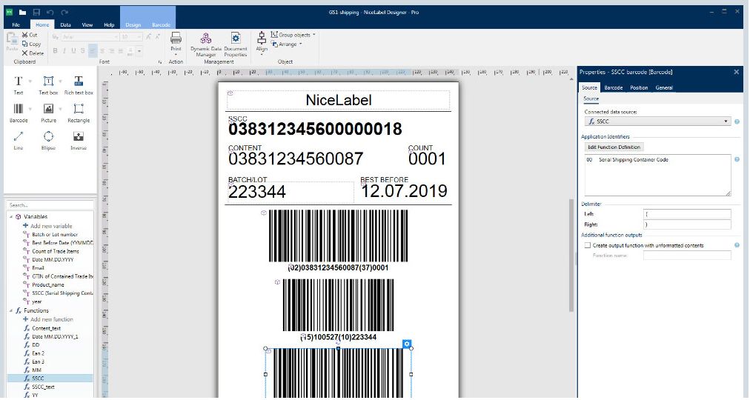Enable create output function with unformatted contents
Viewport: 750px width, 400px height.
588,246
